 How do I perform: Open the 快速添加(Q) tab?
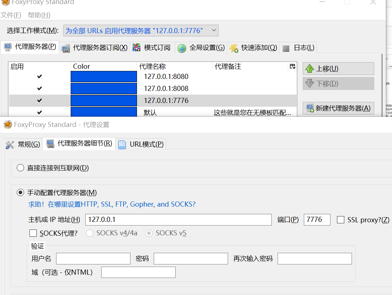click(253, 48)
